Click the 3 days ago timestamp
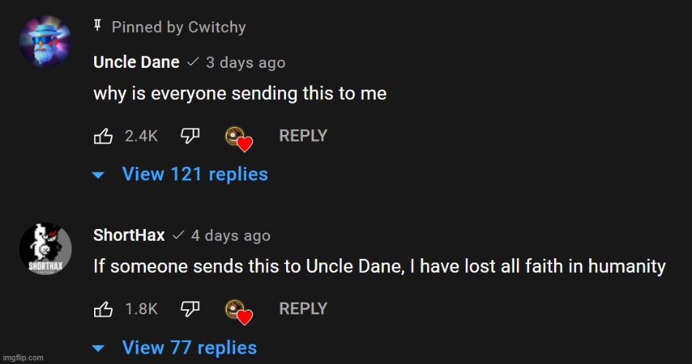The image size is (692, 364). tap(245, 63)
